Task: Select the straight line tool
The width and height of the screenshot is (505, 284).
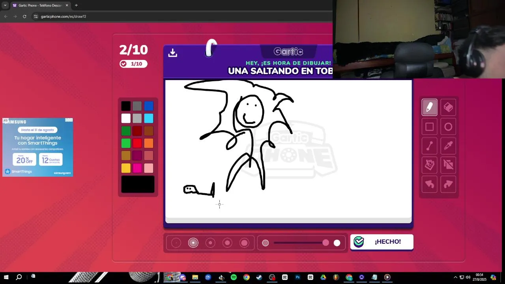Action: 430,146
